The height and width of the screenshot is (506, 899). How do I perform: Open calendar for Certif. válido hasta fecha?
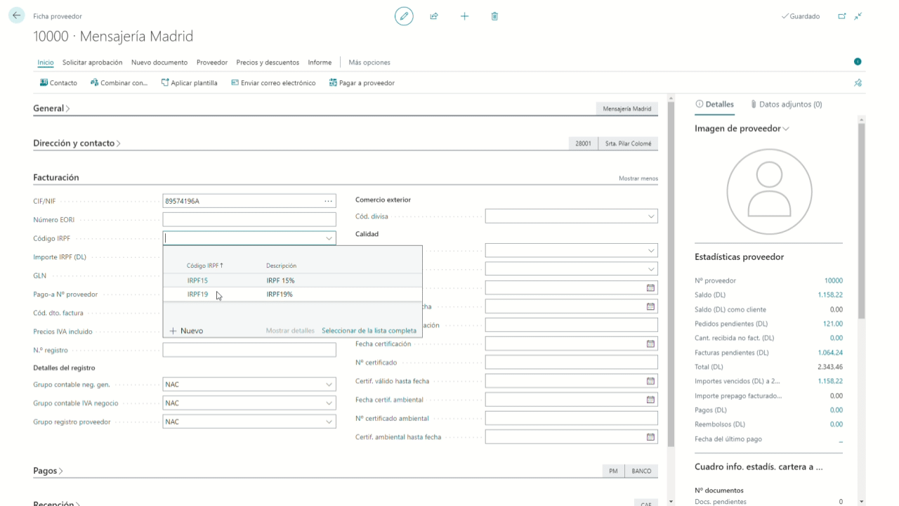pos(650,381)
